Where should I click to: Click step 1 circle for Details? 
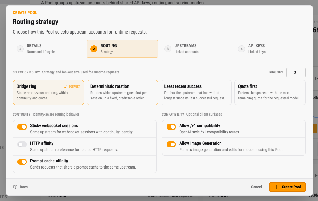click(20, 49)
